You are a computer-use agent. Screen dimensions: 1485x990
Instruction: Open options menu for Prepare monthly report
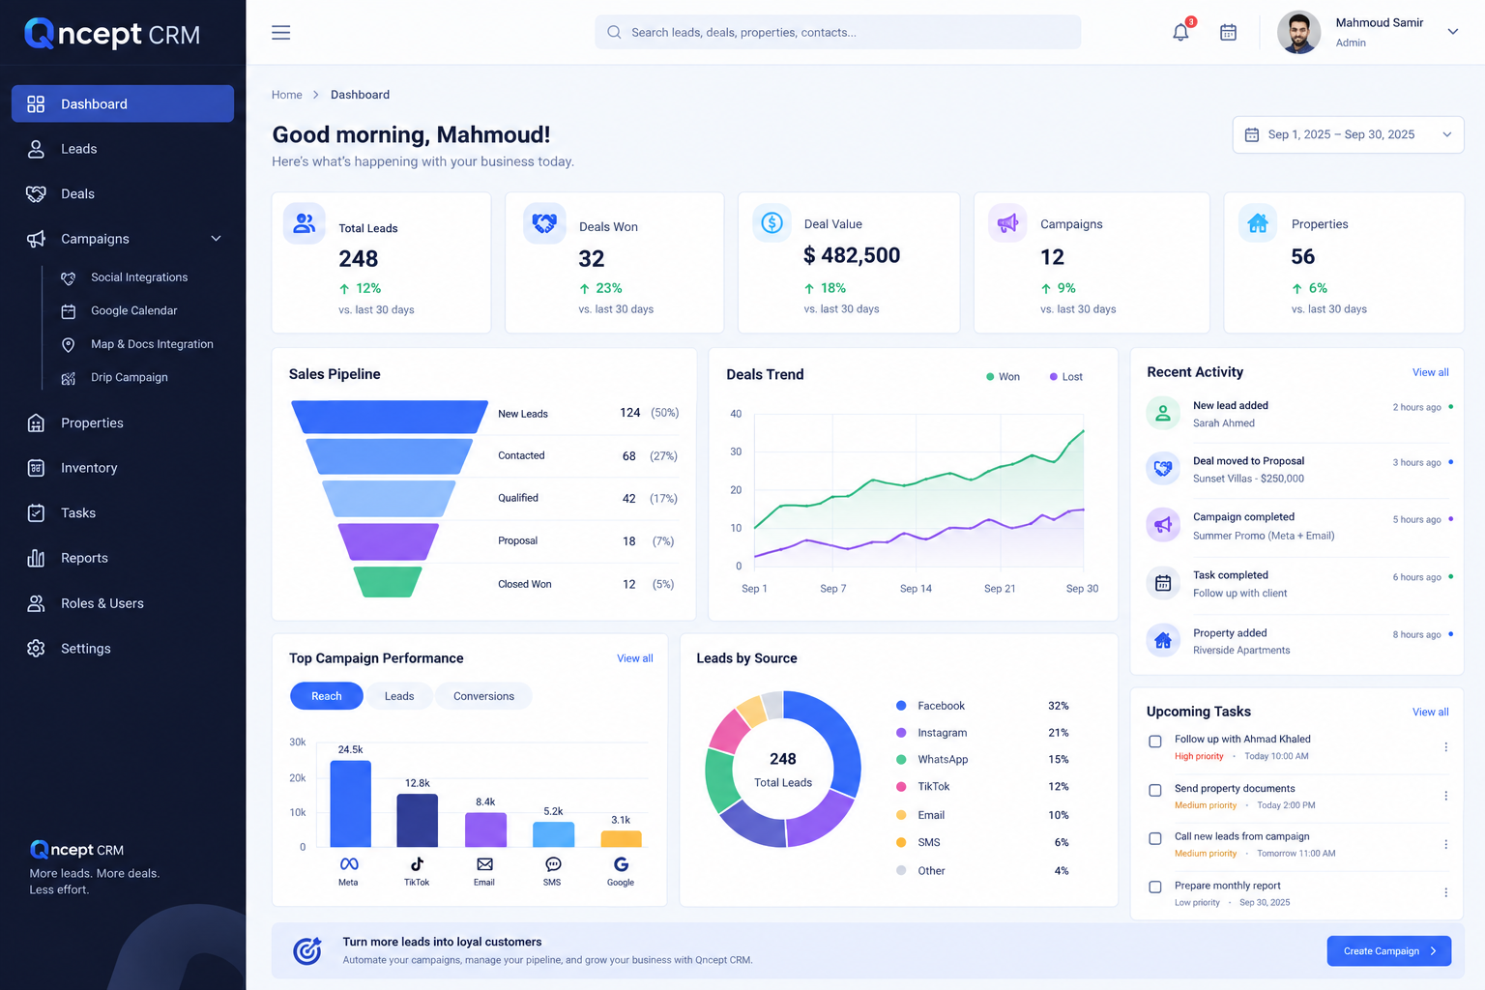point(1445,892)
